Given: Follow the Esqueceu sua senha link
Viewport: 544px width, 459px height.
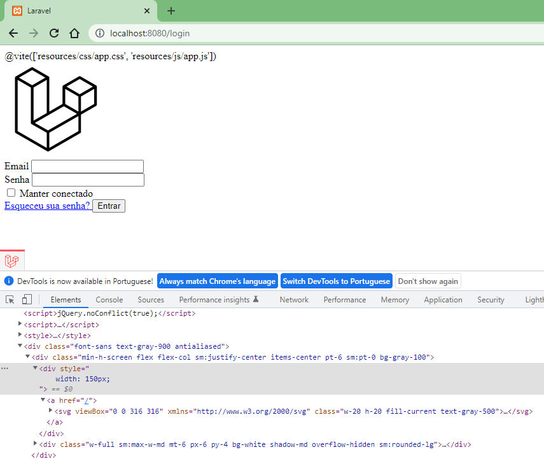Looking at the screenshot, I should (47, 206).
